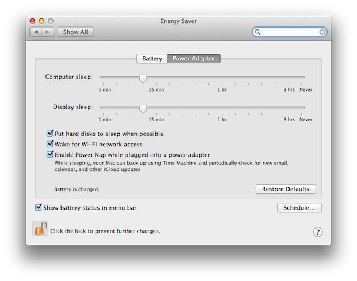Click the 'Computer sleep:' label
Image resolution: width=357 pixels, height=281 pixels.
pos(69,77)
